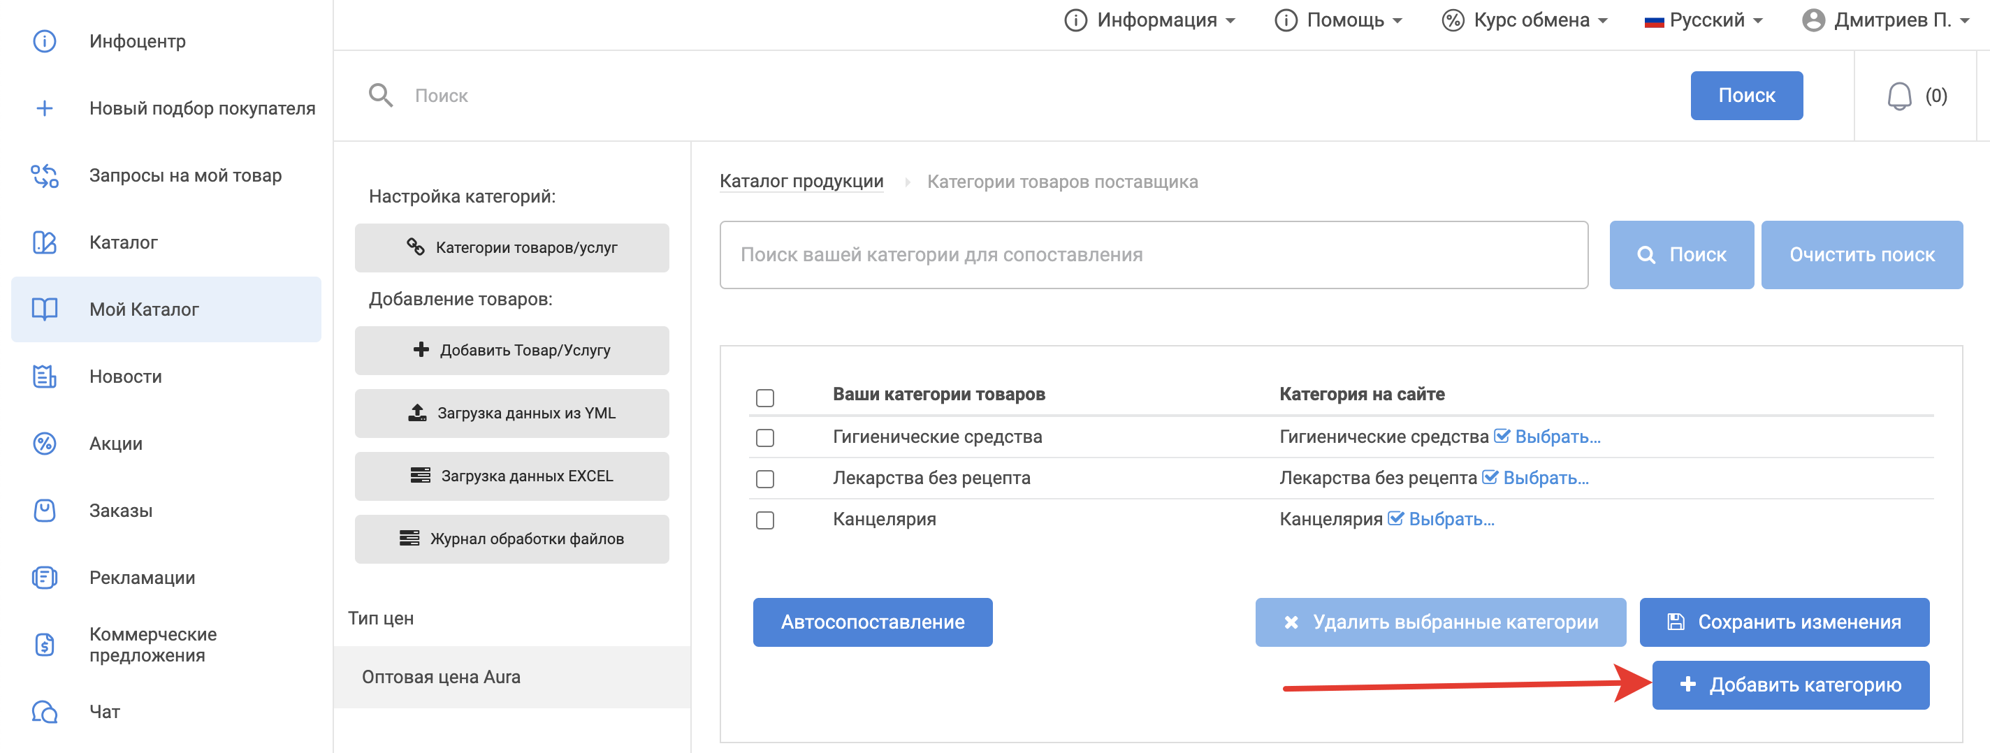Click the Заказы shopping bag icon

point(45,511)
